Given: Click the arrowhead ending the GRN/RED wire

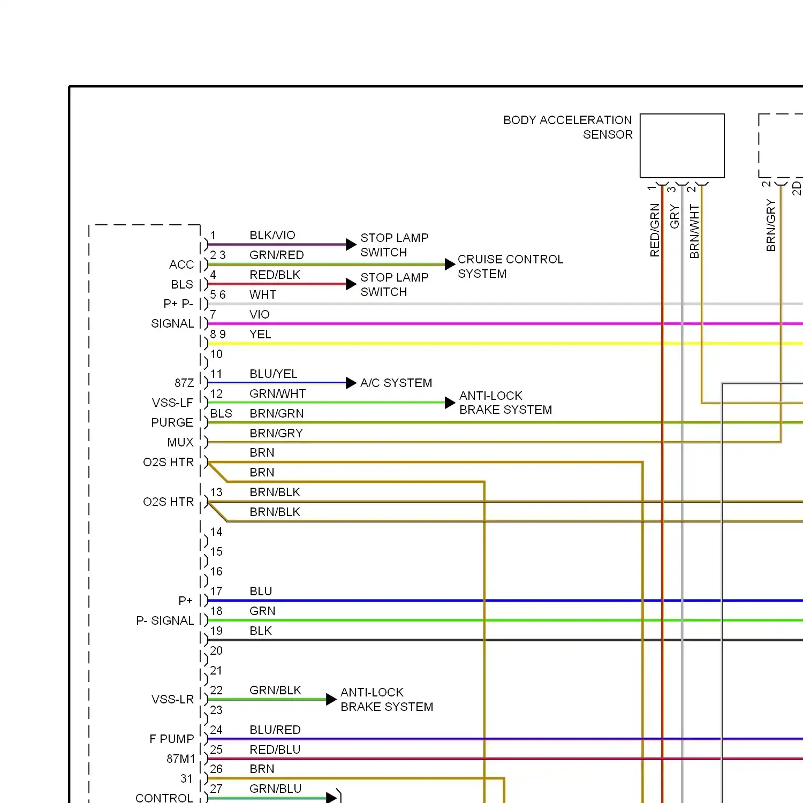Looking at the screenshot, I should tap(450, 264).
